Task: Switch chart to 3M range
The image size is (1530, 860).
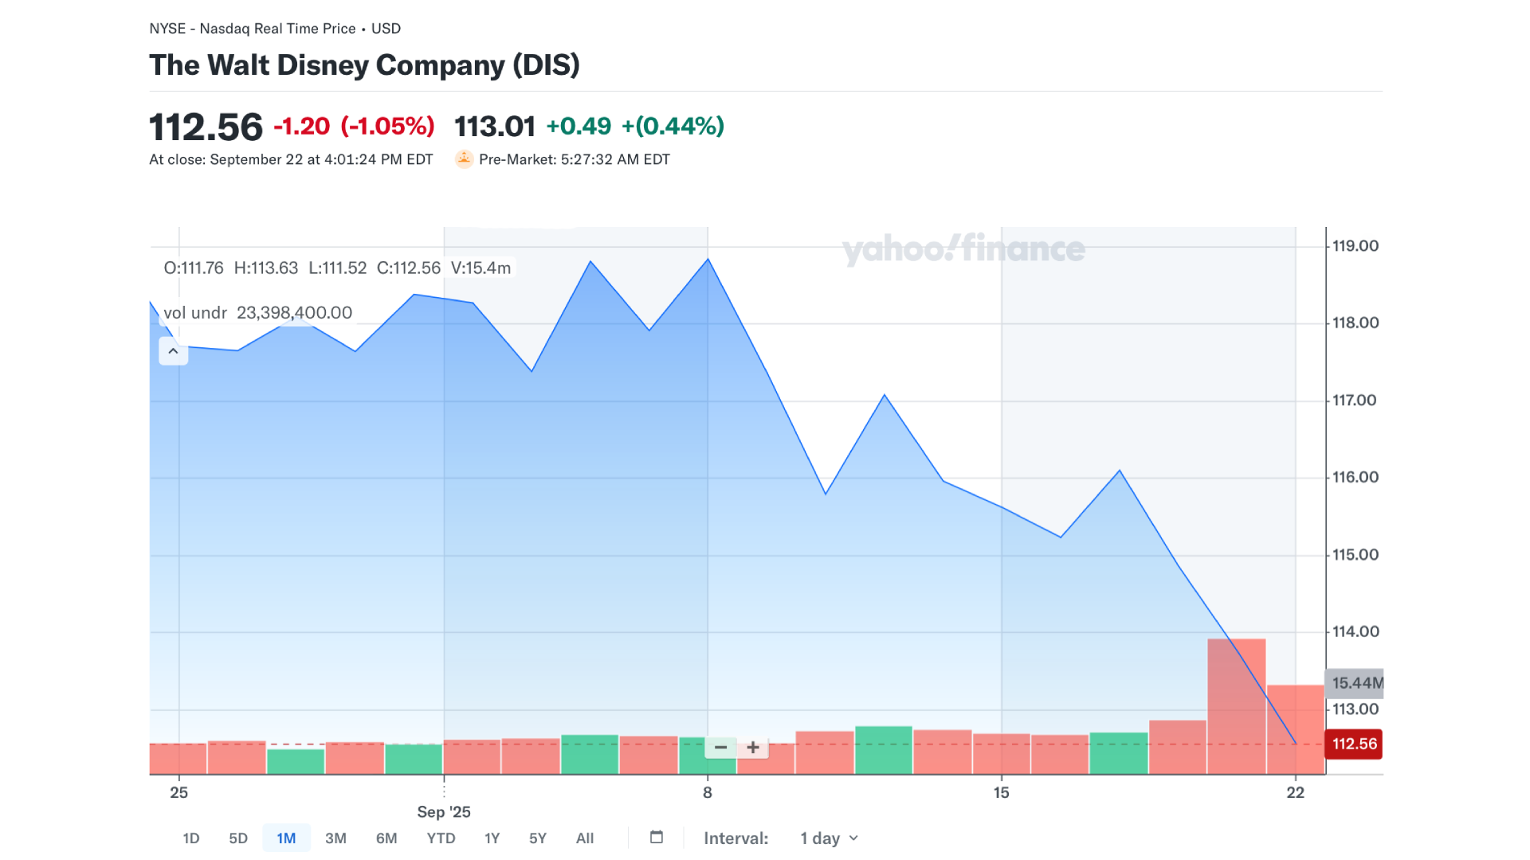Action: (335, 838)
